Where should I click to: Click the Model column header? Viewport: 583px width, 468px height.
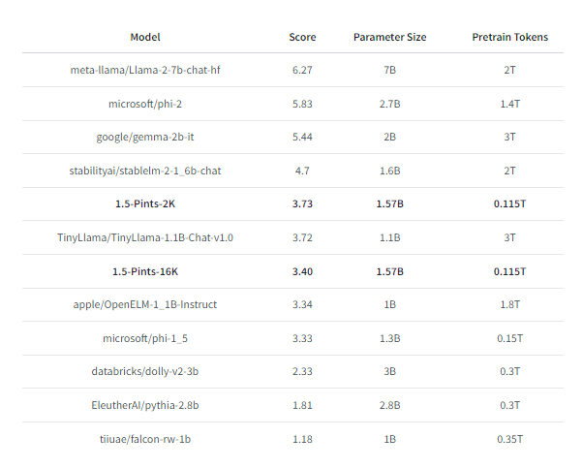pyautogui.click(x=145, y=37)
